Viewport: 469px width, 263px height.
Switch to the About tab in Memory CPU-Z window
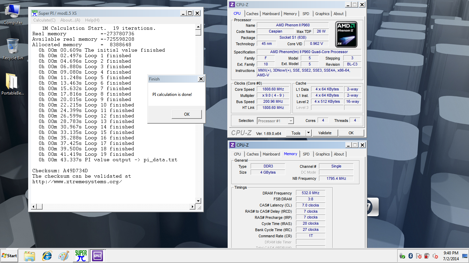[x=339, y=154]
